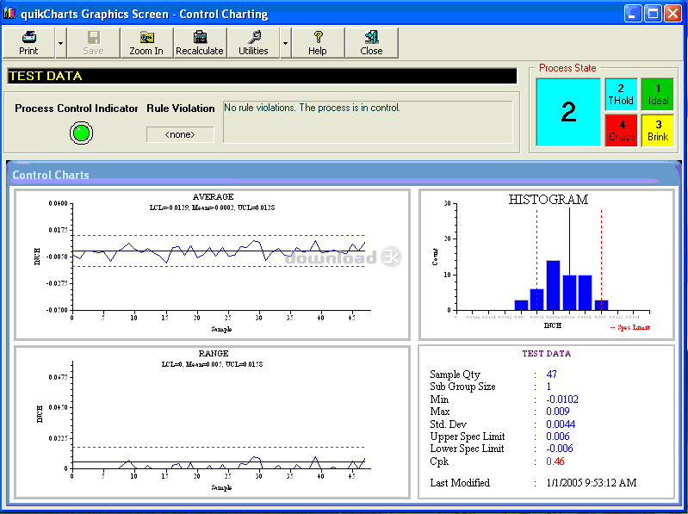
Task: Click the 'No rule violations' message box
Action: tap(368, 122)
